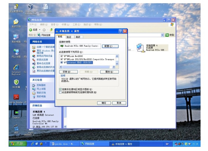Screen dimensions: 208x151
Task: Launch Cygwin from the desktop
Action: pyautogui.click(x=16, y=114)
